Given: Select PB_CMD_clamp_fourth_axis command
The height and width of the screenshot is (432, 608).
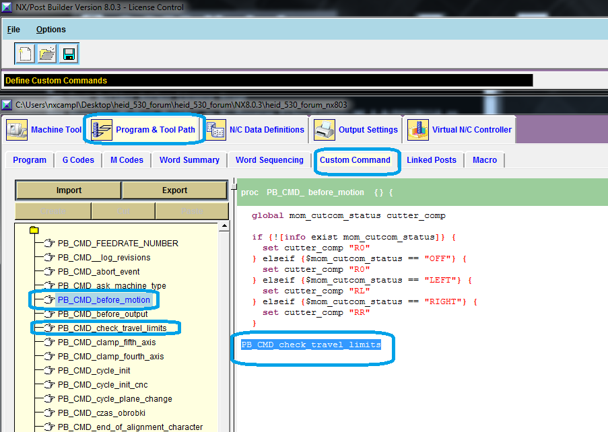Looking at the screenshot, I should click(x=111, y=357).
